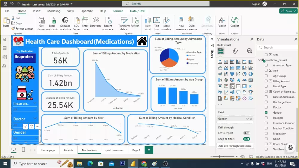The image size is (299, 168).
Task: Turn off Keep all filters
Action: [247, 139]
